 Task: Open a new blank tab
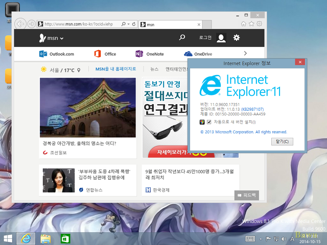[x=207, y=24]
